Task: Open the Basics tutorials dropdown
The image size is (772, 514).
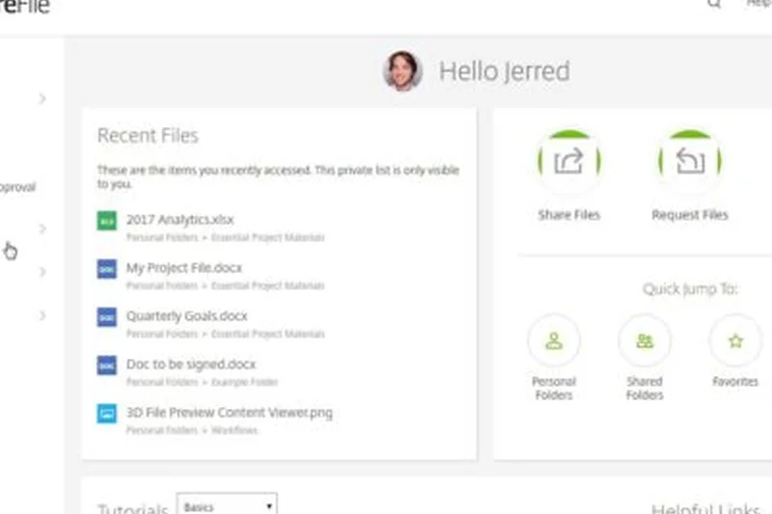Action: (227, 505)
